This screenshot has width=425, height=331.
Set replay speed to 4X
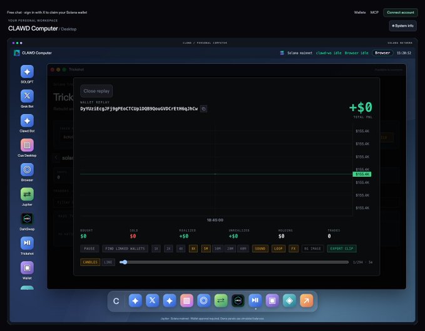(181, 249)
